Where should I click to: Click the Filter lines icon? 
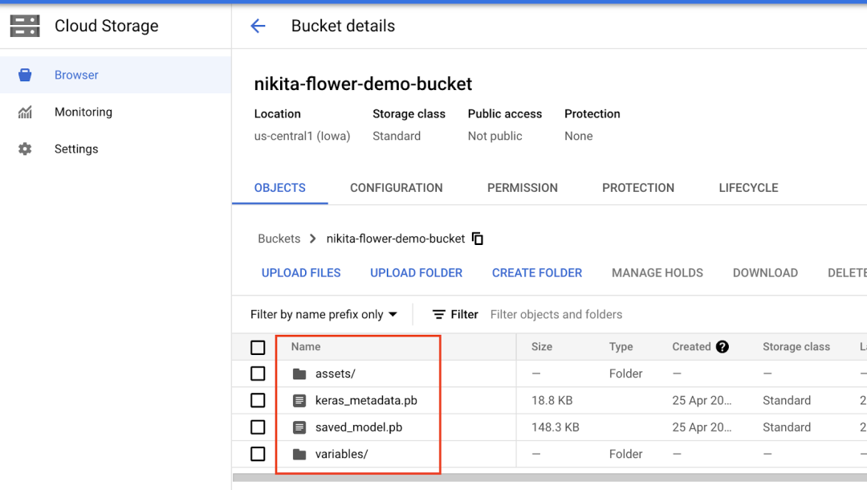pyautogui.click(x=439, y=314)
